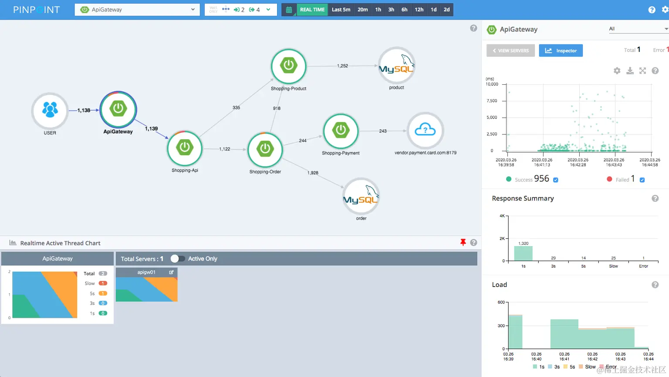Click the 1,139 link to Shopping-Api
Image resolution: width=669 pixels, height=377 pixels.
pyautogui.click(x=151, y=129)
